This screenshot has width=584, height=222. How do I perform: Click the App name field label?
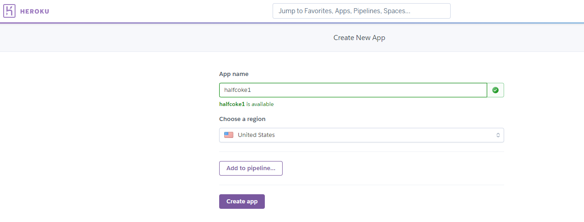[x=234, y=74]
